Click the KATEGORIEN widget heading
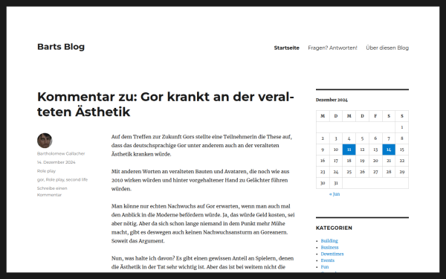The height and width of the screenshot is (279, 446). 334,228
